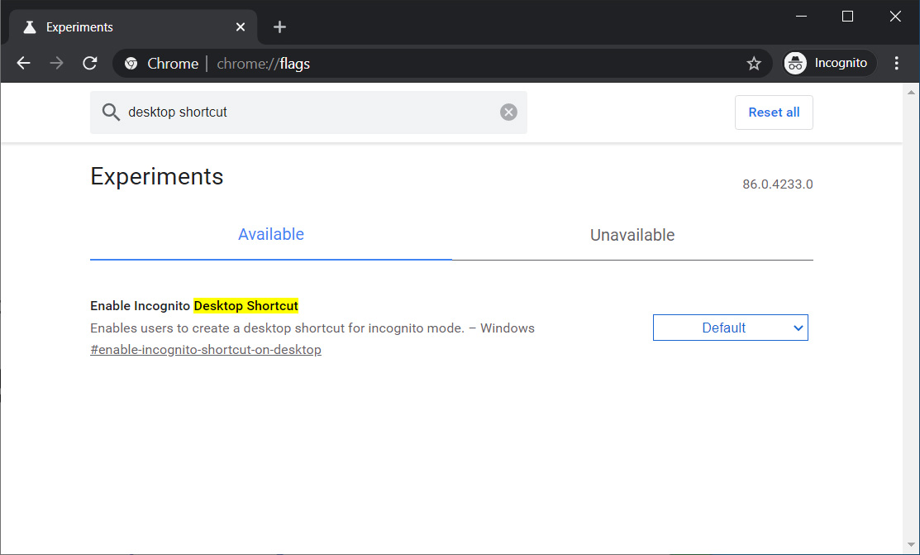Image resolution: width=920 pixels, height=555 pixels.
Task: Select the Experiments browser tab
Action: (133, 27)
